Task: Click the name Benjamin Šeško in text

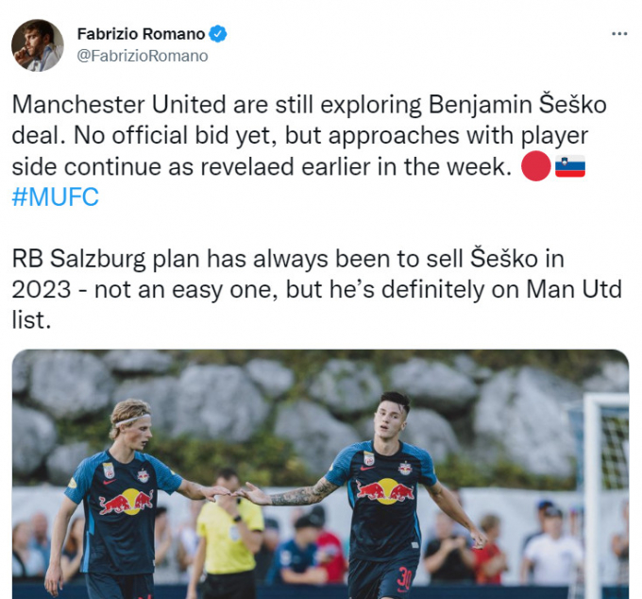Action: click(517, 105)
